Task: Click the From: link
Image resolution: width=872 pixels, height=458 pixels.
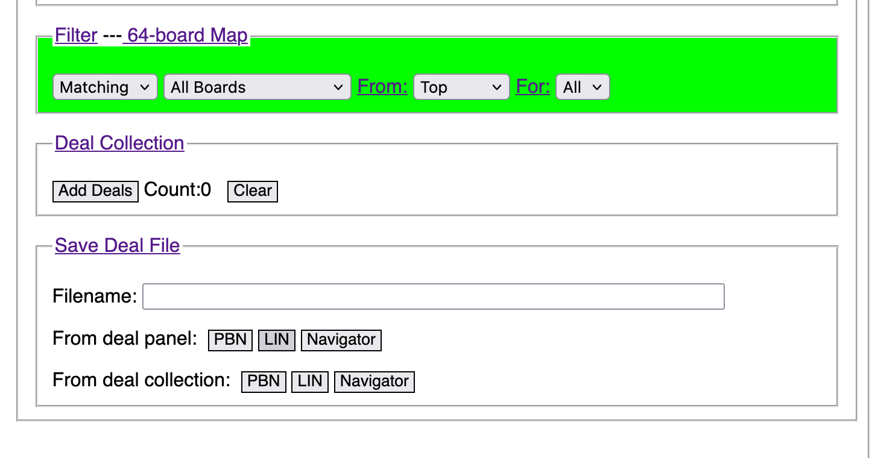Action: coord(382,87)
